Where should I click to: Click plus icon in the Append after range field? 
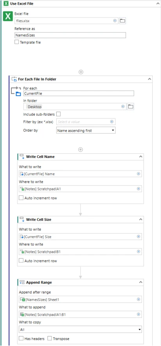click(138, 299)
